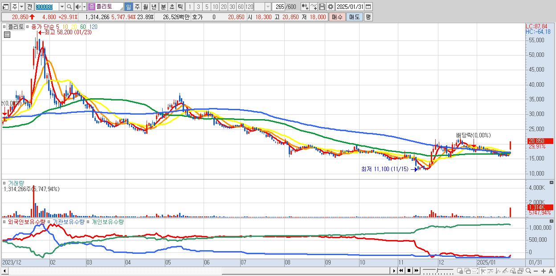This screenshot has width=556, height=276.
Task: Select the 10 interval button
Action: pyautogui.click(x=215, y=7)
